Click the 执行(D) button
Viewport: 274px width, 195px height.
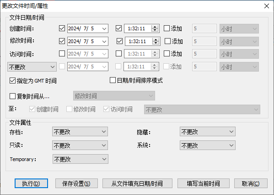point(31,184)
